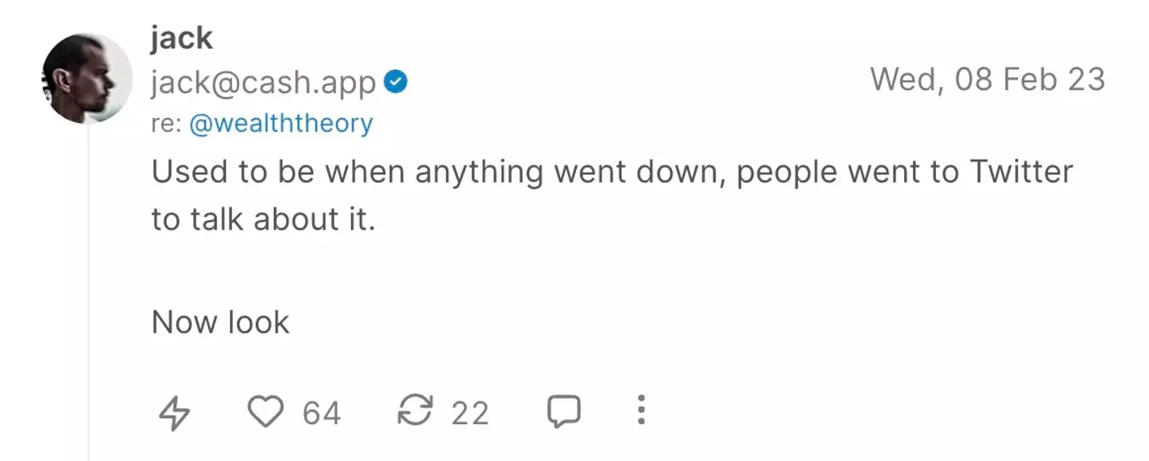
Task: Click the "Now look" paragraph
Action: 220,322
